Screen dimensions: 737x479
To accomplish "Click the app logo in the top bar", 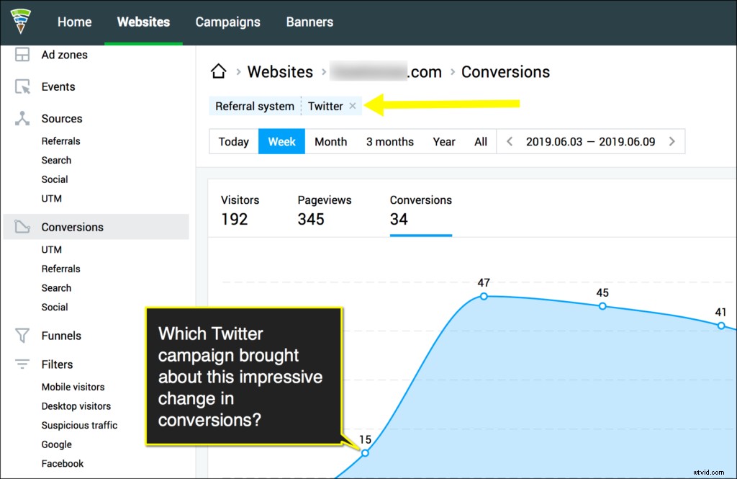I will (x=20, y=21).
